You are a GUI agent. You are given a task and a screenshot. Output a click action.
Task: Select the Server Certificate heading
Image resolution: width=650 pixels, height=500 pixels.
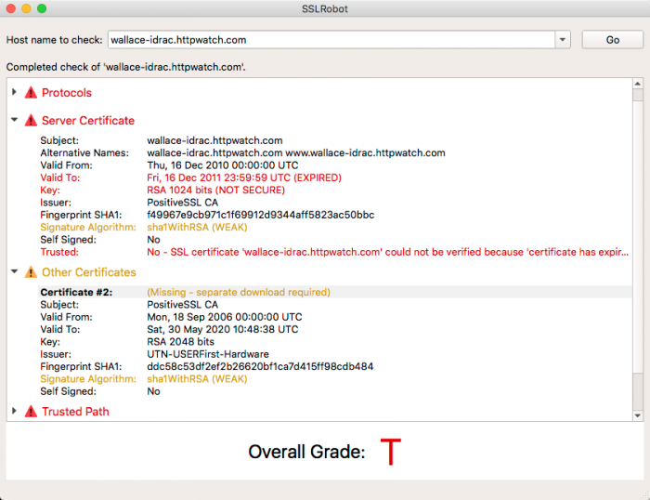pos(88,120)
